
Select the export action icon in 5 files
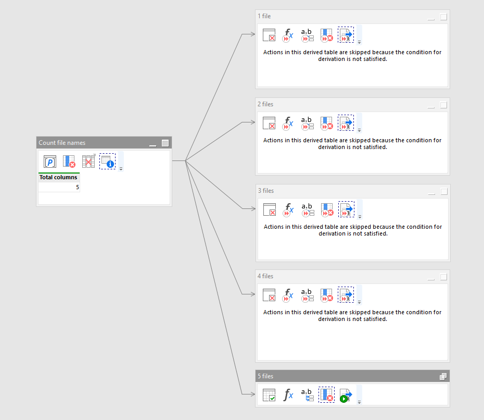tap(345, 395)
